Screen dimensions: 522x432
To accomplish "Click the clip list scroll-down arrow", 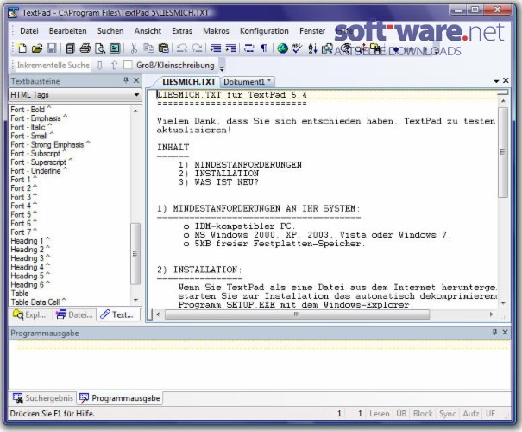I will [x=135, y=300].
